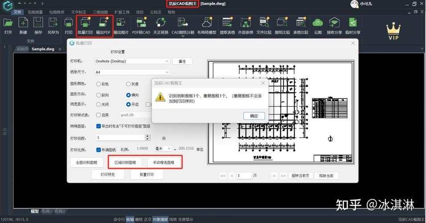Click the 全图识别图框 button
The width and height of the screenshot is (426, 223).
point(86,163)
